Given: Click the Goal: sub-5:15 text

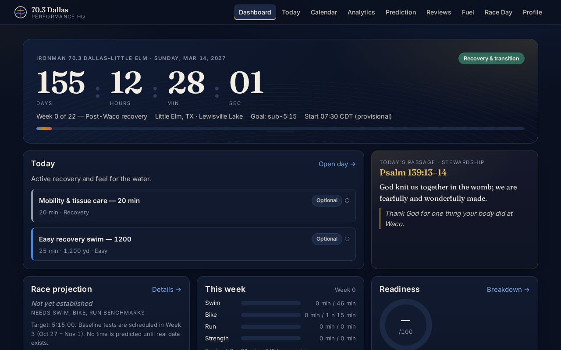Looking at the screenshot, I should pos(273,116).
